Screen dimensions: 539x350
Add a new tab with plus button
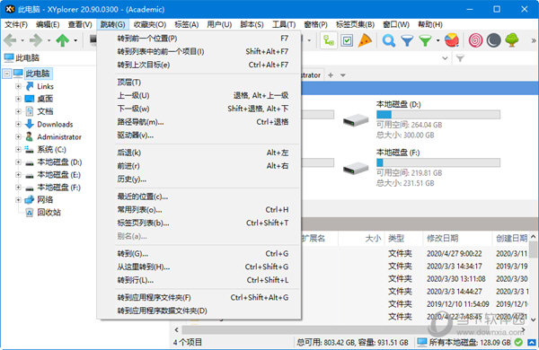click(x=331, y=74)
